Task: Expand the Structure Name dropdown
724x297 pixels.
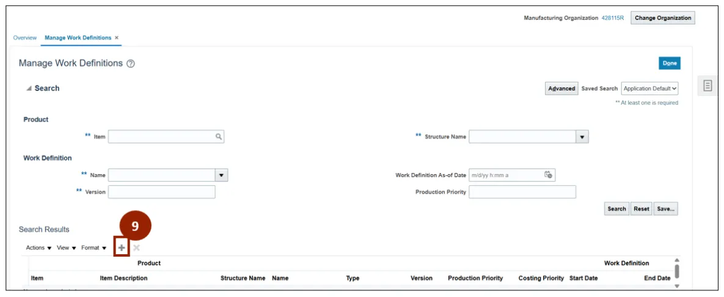Action: [582, 137]
